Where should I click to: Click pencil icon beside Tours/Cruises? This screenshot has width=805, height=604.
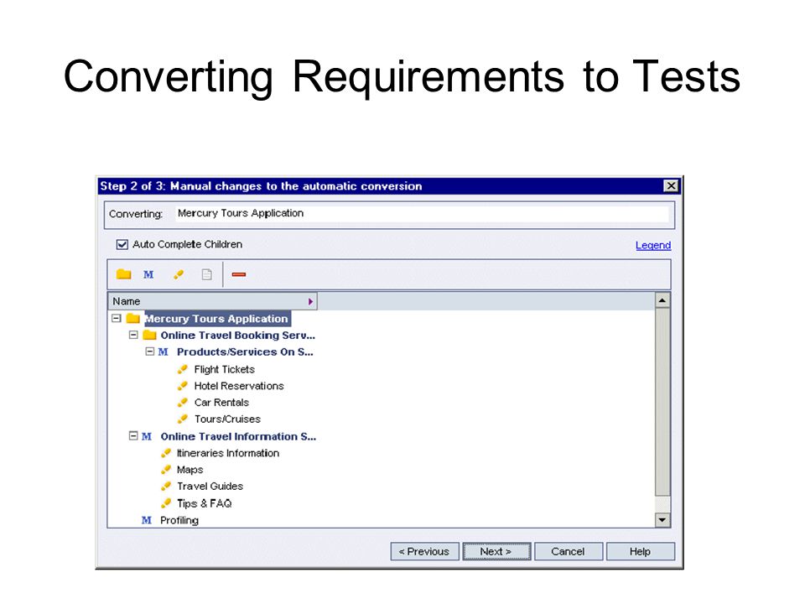coord(182,419)
